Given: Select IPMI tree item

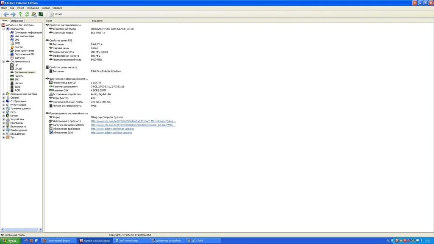Looking at the screenshot, I should coord(17,44).
